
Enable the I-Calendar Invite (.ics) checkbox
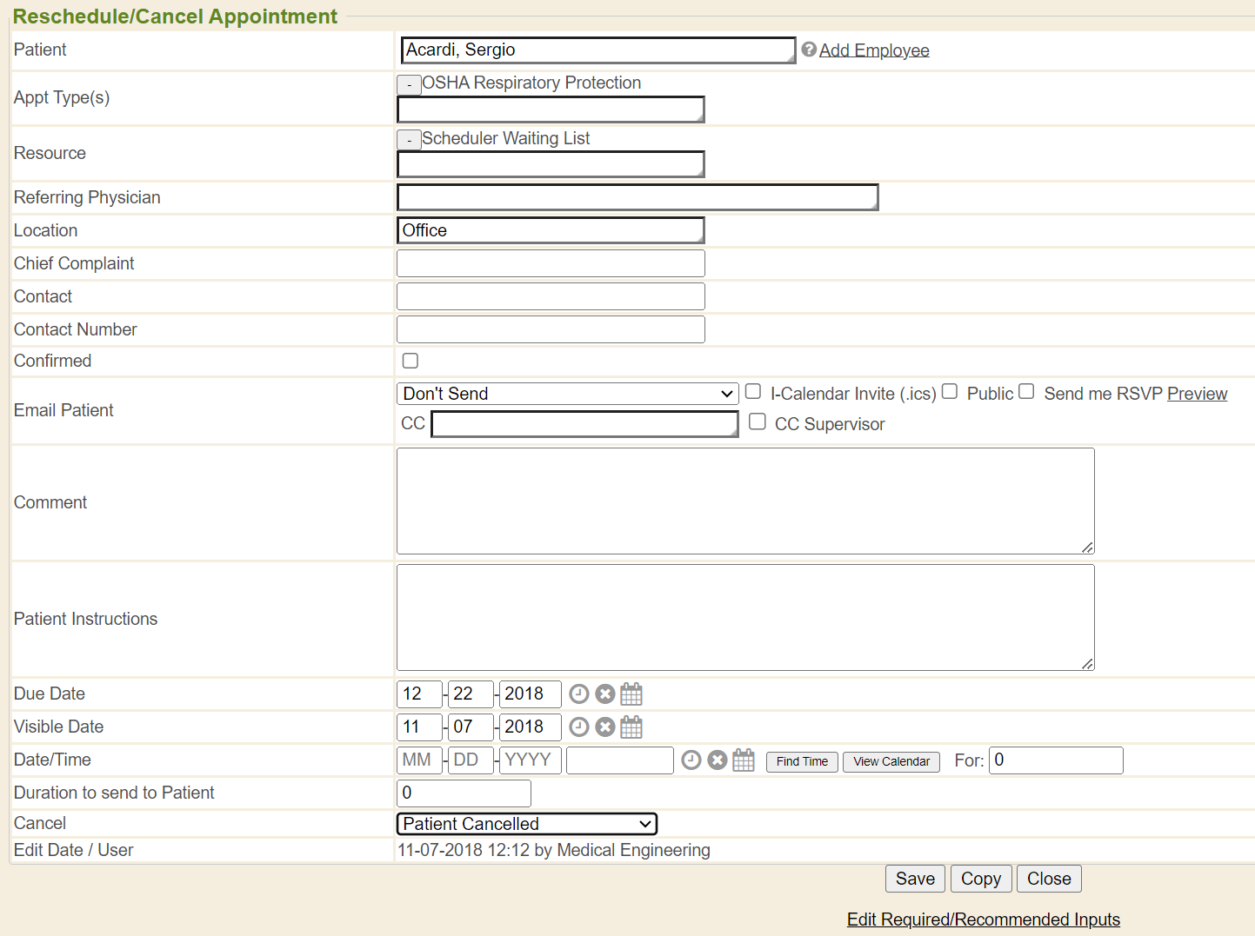(x=753, y=392)
